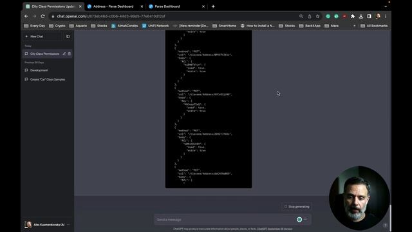412x232 pixels.
Task: Open the Alex Kusmenkovsky account menu
Action: click(x=47, y=225)
